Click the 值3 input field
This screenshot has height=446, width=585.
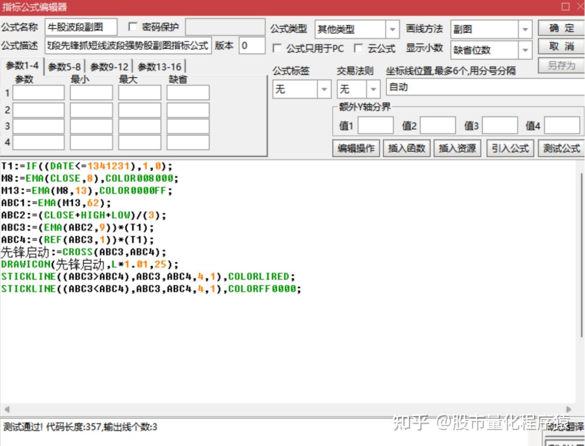point(499,126)
